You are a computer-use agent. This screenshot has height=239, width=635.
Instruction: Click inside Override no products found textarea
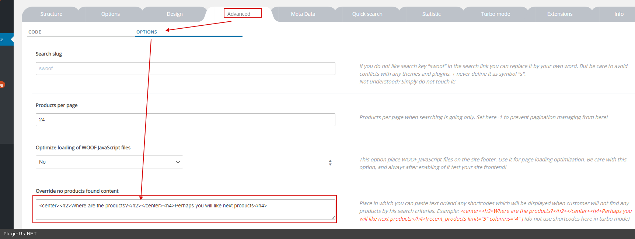185,210
